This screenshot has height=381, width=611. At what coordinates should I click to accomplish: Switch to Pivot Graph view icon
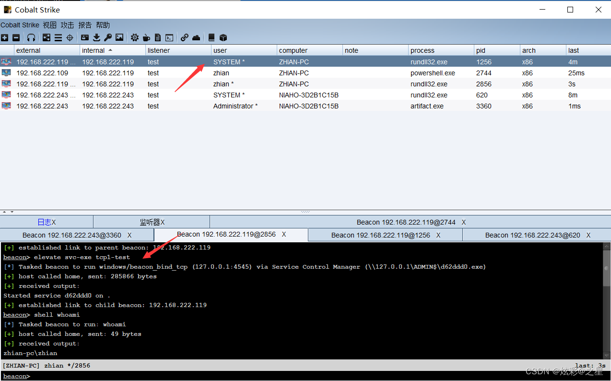pos(47,37)
